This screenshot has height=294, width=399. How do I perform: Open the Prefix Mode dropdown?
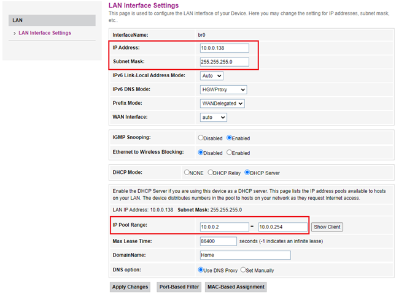pyautogui.click(x=222, y=104)
